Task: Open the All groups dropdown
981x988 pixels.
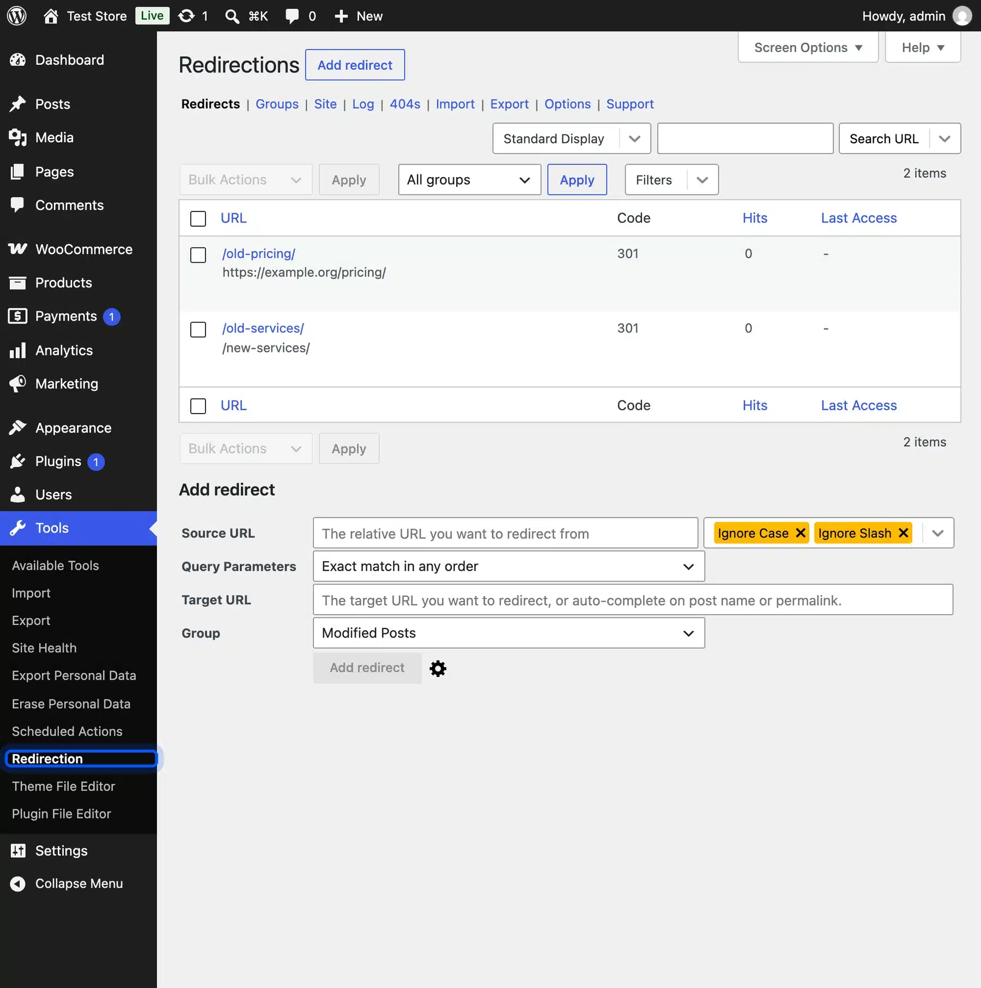Action: pos(469,179)
